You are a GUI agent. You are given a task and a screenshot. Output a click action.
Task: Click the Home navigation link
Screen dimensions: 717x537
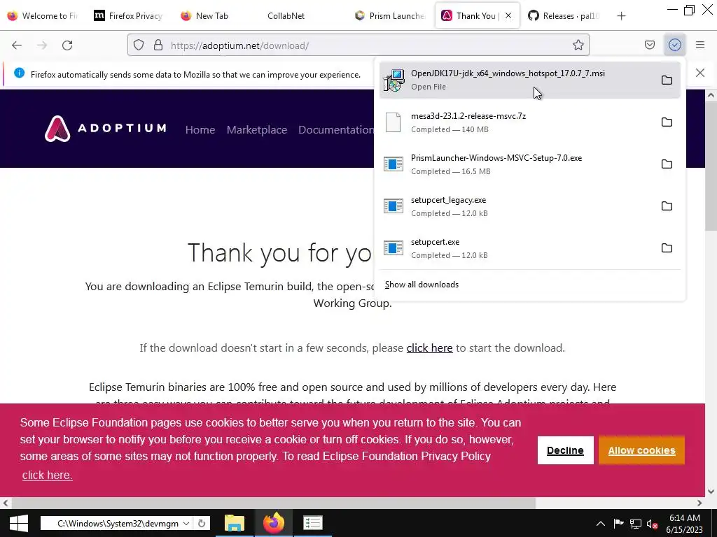click(x=200, y=129)
